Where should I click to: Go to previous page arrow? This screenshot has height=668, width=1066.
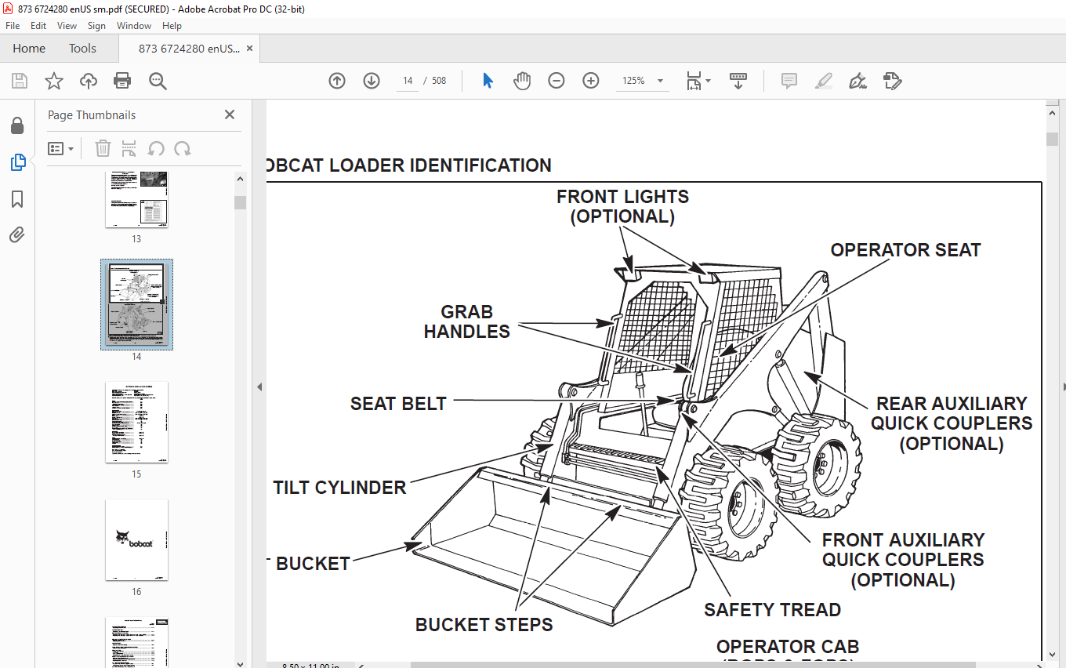click(337, 81)
